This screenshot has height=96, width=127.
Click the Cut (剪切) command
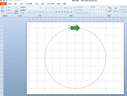tap(8, 7)
